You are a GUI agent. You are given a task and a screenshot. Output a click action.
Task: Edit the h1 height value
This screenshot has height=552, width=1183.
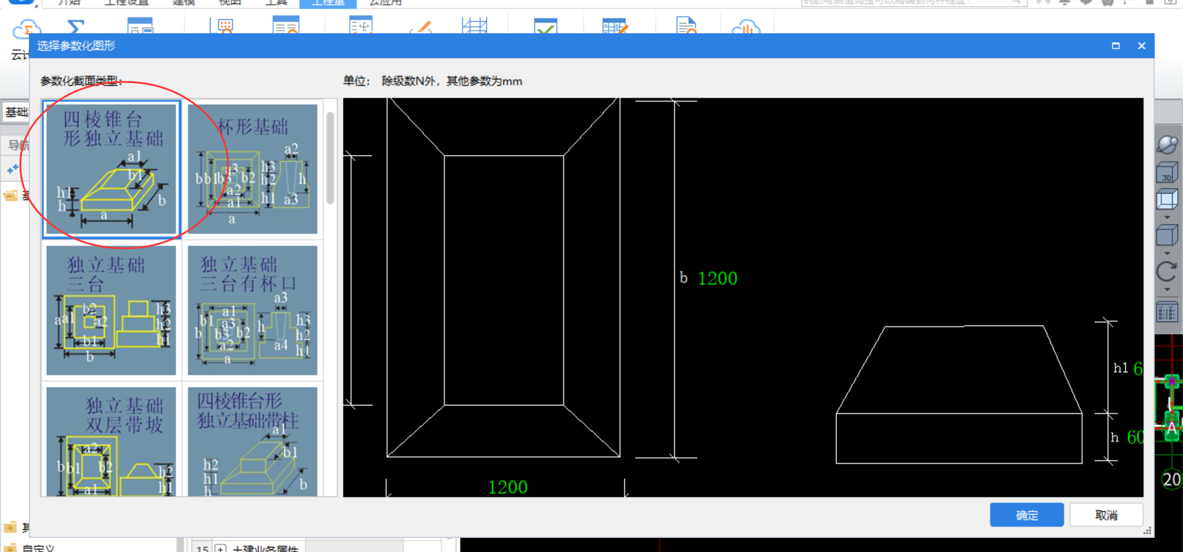pos(1137,368)
